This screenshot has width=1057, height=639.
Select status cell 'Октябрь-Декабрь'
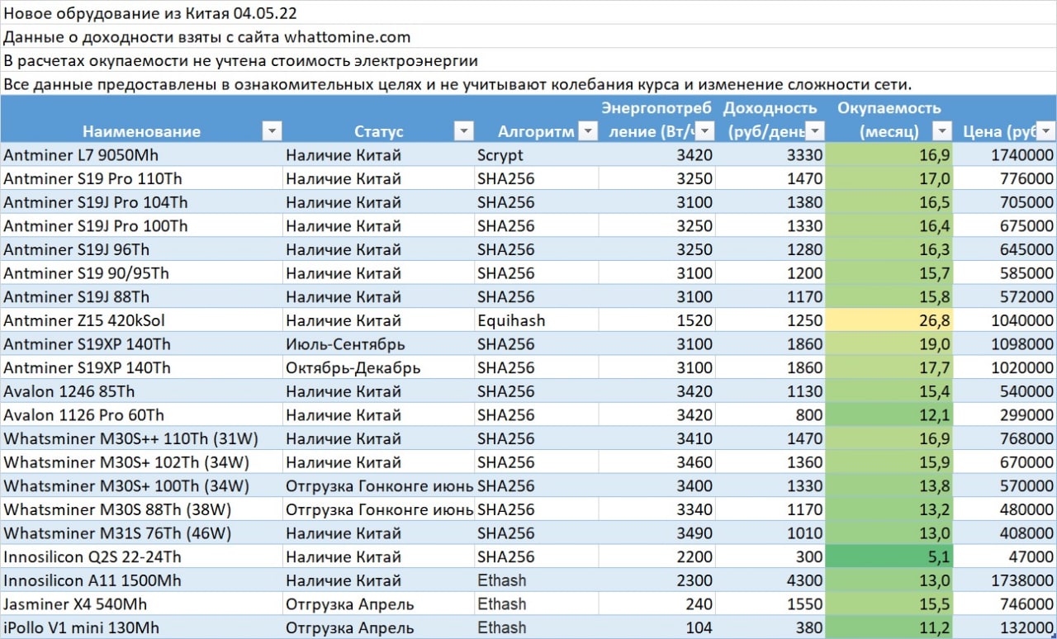click(378, 367)
